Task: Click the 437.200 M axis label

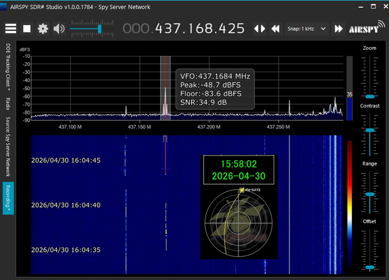Action: [209, 127]
